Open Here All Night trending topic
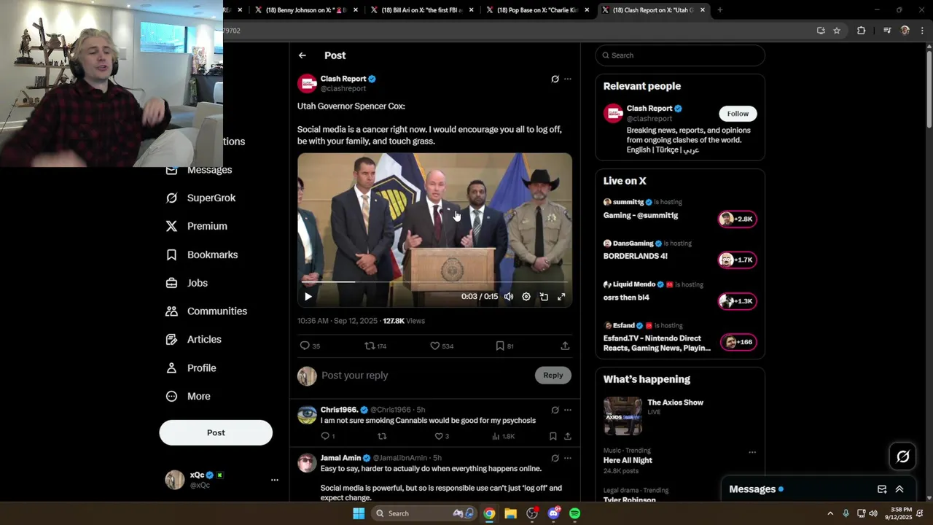 628,460
